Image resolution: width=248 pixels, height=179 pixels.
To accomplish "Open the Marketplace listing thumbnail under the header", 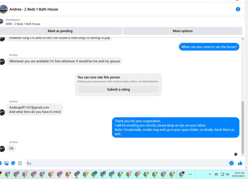I will click(x=1, y=22).
